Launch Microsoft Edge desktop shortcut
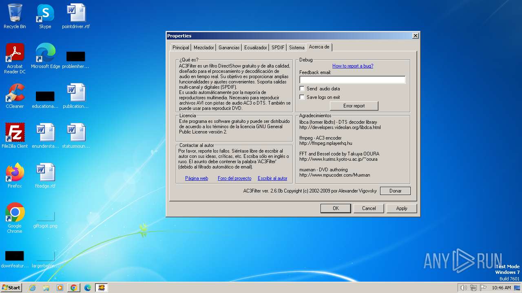This screenshot has height=293, width=522. [45, 56]
